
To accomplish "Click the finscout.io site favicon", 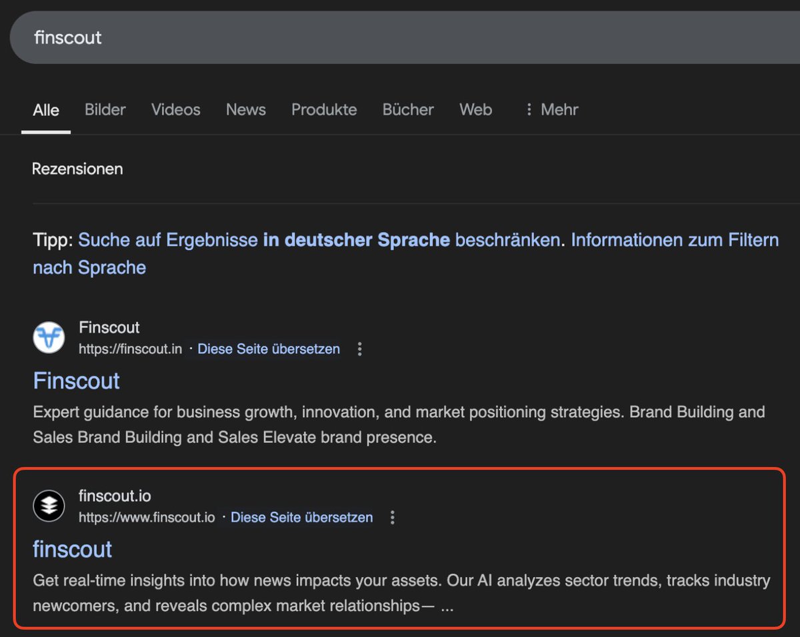I will [x=49, y=505].
